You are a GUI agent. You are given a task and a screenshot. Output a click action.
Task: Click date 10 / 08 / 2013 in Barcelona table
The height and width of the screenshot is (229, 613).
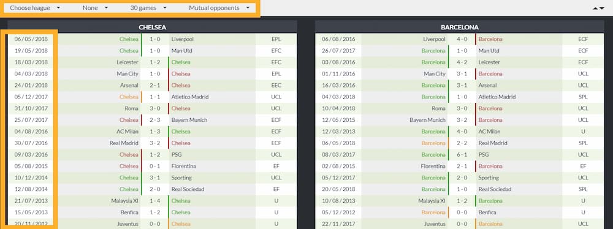tap(338, 201)
